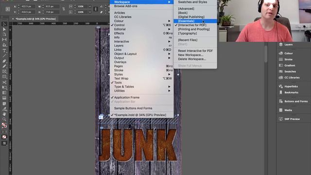This screenshot has width=311, height=175.
Task: Select the Page tool
Action: click(4, 35)
